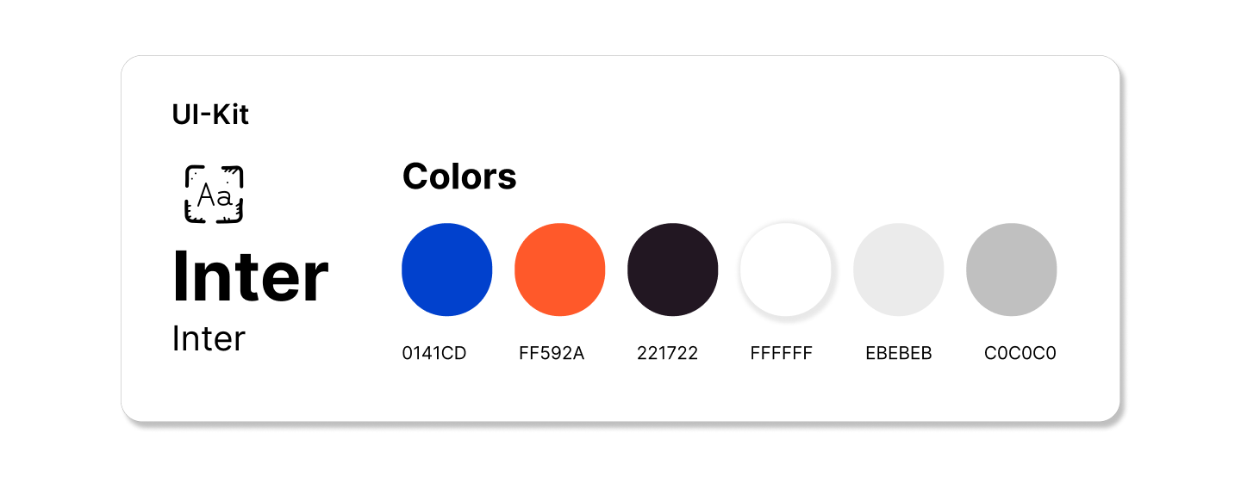Screen dimensions: 1241x477
Task: Select the C0C0C0 hex label
Action: 1020,353
